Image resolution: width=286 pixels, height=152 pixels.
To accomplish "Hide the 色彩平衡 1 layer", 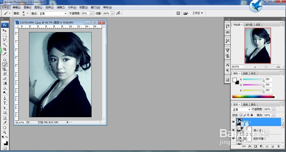I will pyautogui.click(x=233, y=138).
